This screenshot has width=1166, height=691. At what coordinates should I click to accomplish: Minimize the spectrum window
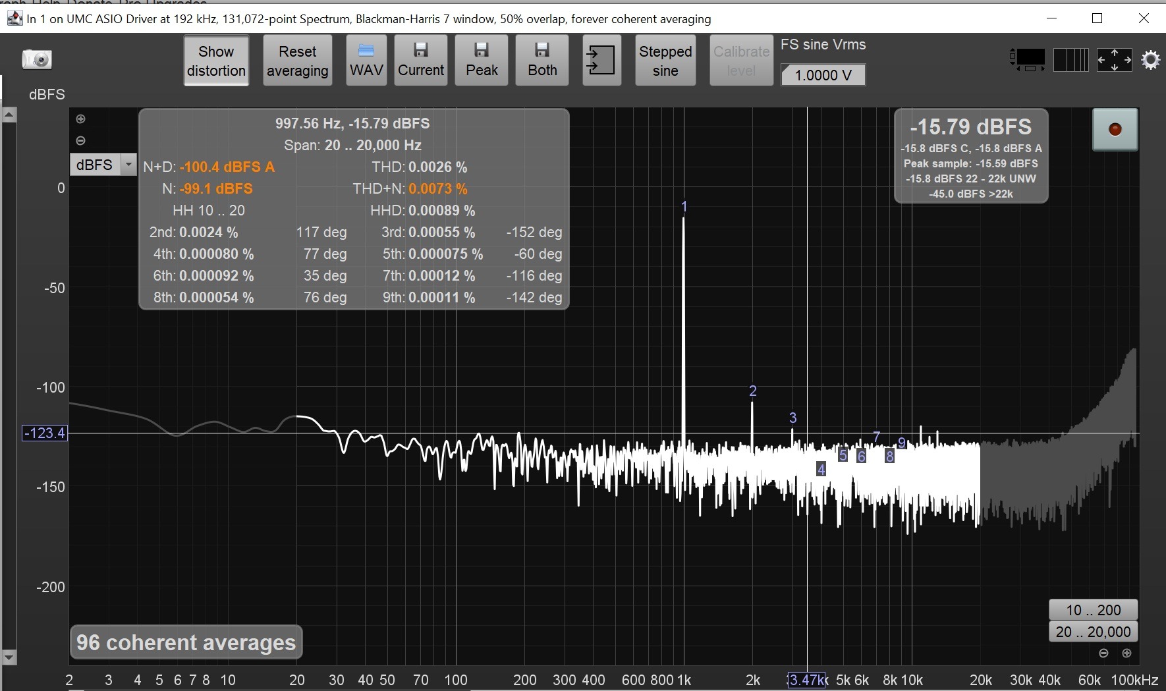tap(1053, 18)
